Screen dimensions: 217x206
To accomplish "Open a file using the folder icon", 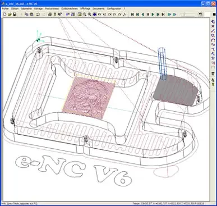I will click(x=10, y=14).
